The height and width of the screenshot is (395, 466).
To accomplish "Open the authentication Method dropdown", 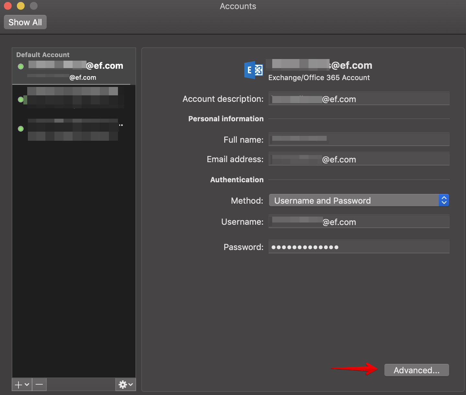I will coord(356,200).
